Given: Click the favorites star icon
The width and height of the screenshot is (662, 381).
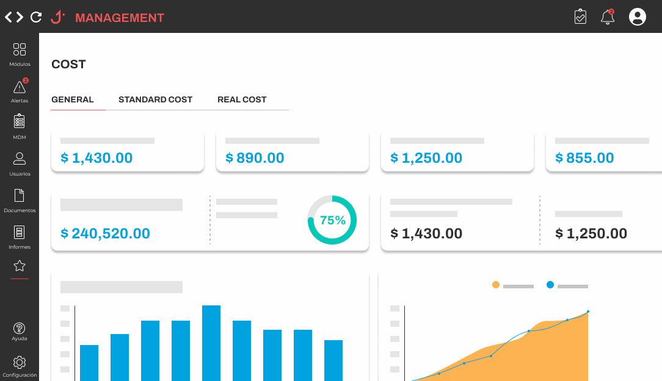Looking at the screenshot, I should pyautogui.click(x=20, y=266).
